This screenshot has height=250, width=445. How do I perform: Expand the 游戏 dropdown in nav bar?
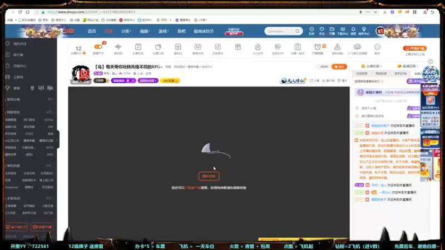point(164,31)
